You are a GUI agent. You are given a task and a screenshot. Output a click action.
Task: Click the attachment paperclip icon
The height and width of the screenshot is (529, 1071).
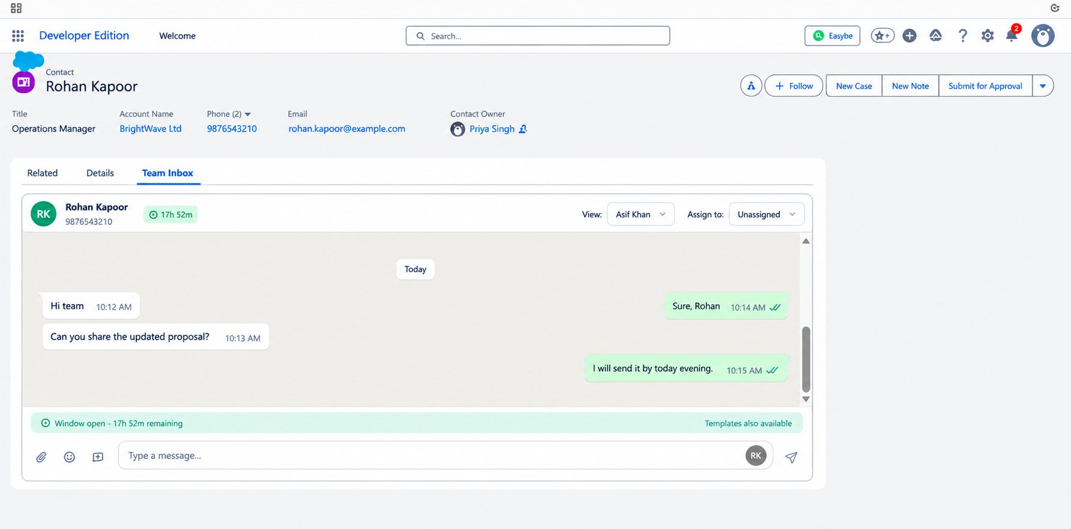click(41, 457)
